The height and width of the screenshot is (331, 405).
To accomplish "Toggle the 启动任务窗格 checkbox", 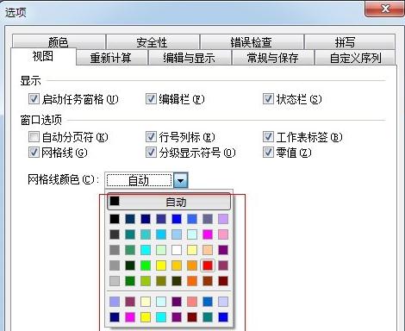I will point(34,99).
